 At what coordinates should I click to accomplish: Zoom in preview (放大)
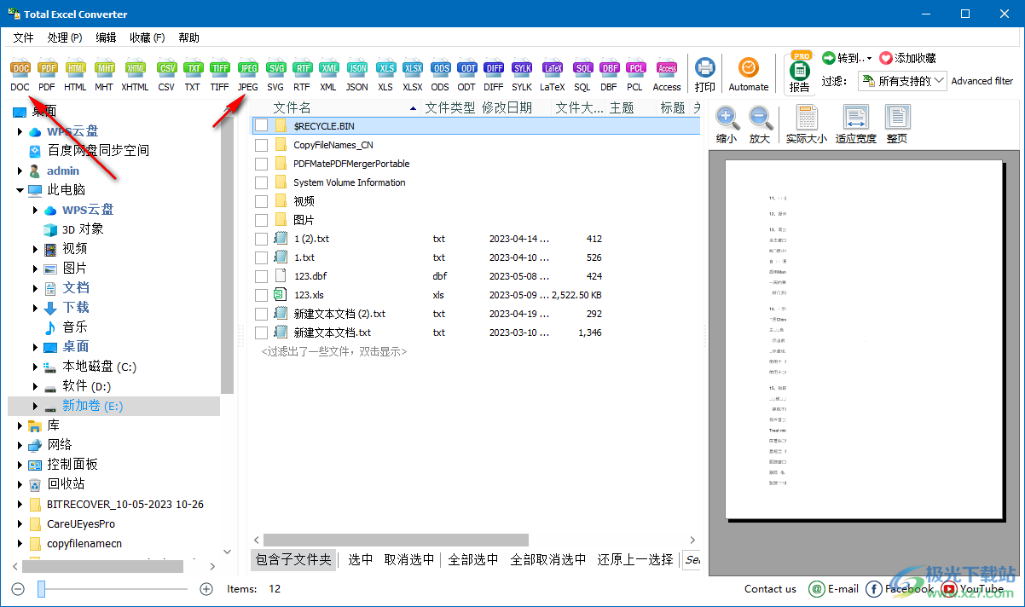click(x=760, y=124)
